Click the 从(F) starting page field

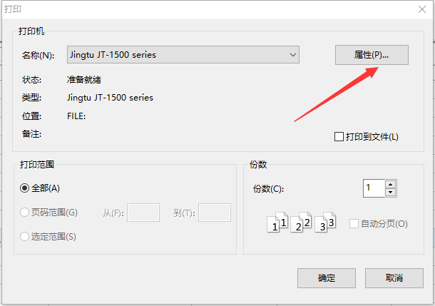point(143,213)
